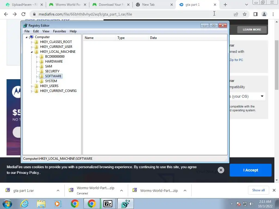The width and height of the screenshot is (279, 209).
Task: Open 7-Zip from the taskbar
Action: click(108, 204)
